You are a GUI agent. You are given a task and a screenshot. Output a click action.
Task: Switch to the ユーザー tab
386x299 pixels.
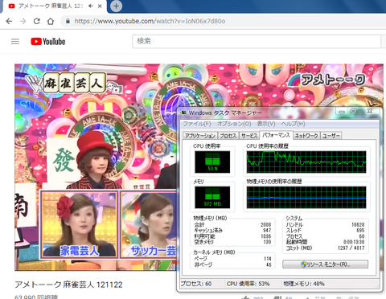(x=331, y=136)
